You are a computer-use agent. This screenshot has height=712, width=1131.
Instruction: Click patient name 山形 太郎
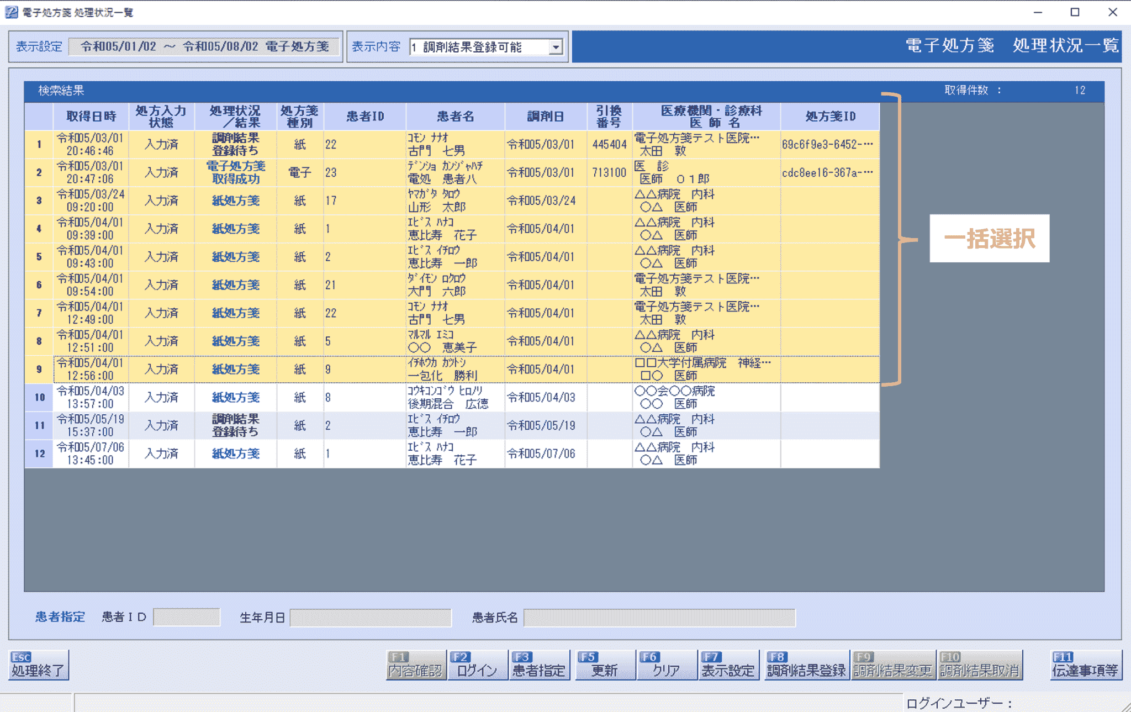coord(437,207)
